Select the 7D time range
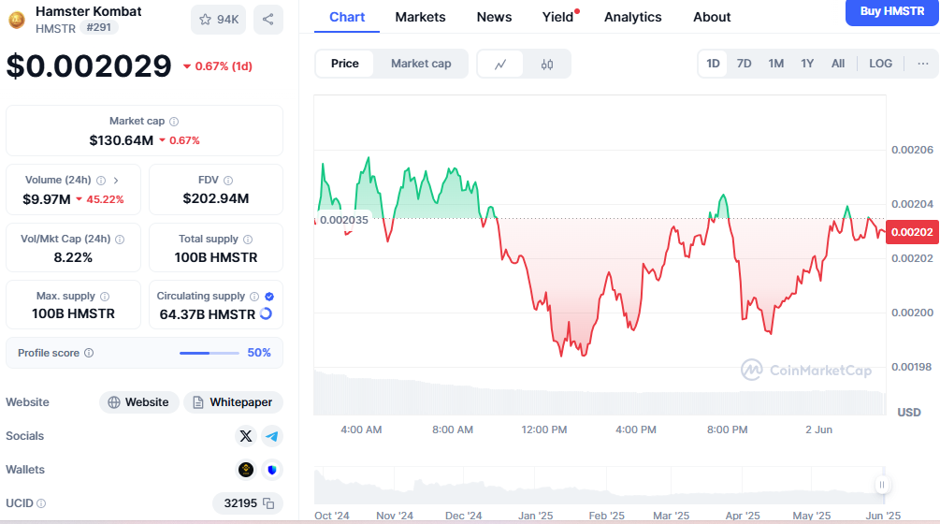 [x=744, y=64]
